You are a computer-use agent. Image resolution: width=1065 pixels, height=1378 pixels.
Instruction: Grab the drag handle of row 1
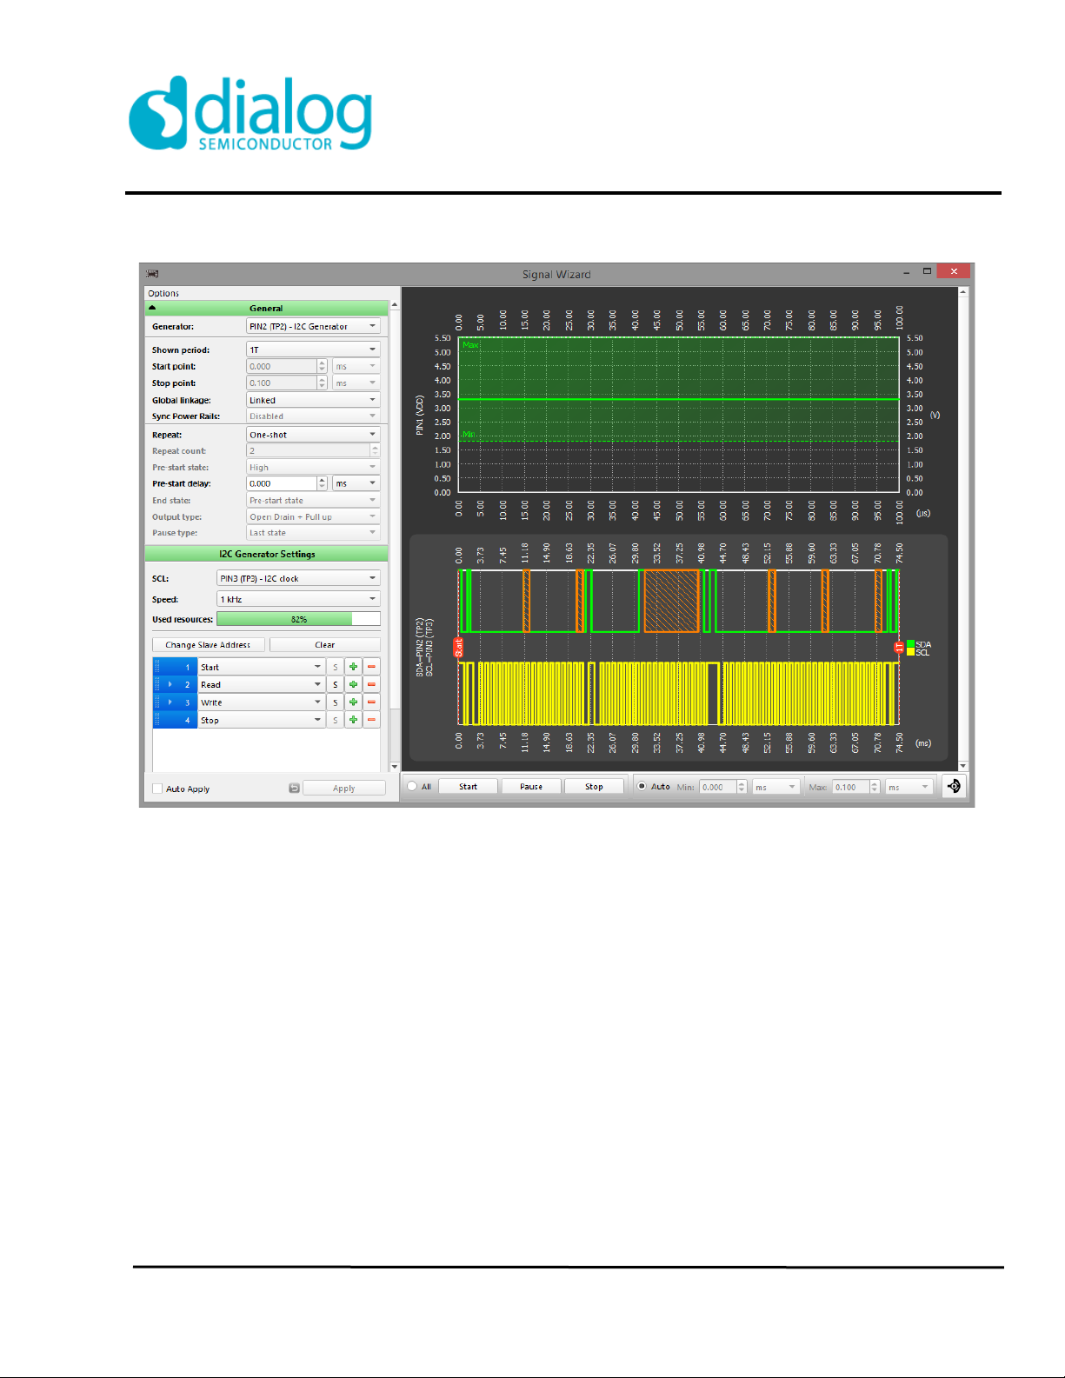(x=157, y=668)
